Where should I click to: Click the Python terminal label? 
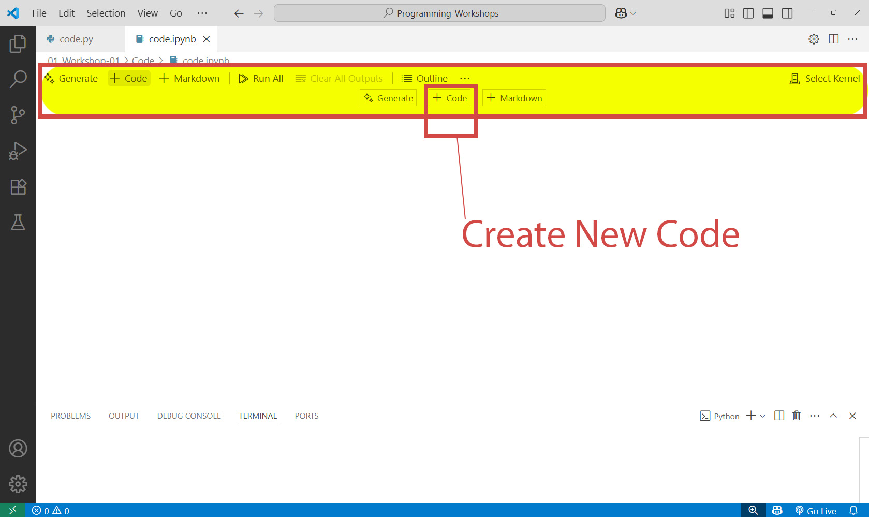point(719,416)
